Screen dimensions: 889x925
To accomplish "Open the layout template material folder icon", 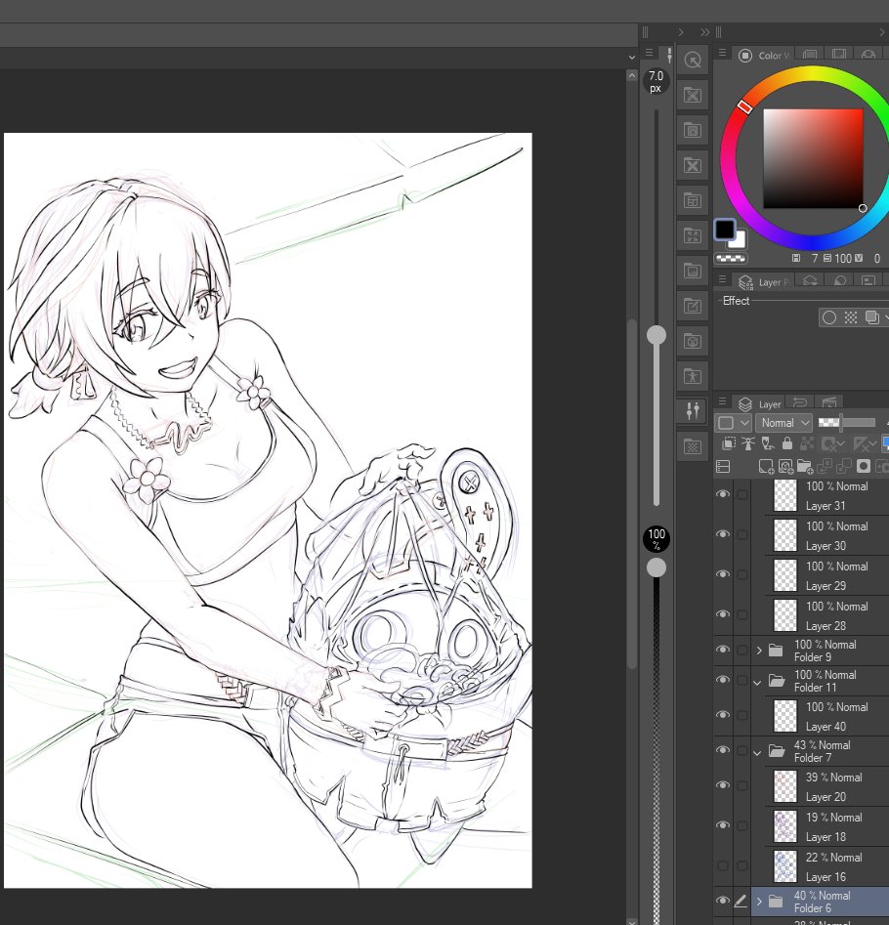I will click(693, 200).
